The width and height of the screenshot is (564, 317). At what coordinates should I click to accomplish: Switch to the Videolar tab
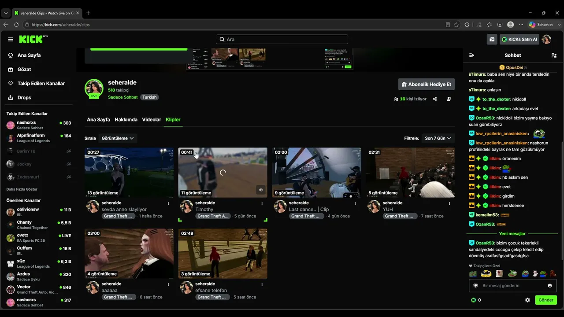pyautogui.click(x=152, y=120)
